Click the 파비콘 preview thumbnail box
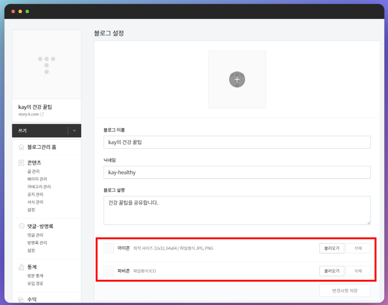Viewport: 388px width, 305px height. pos(109,271)
